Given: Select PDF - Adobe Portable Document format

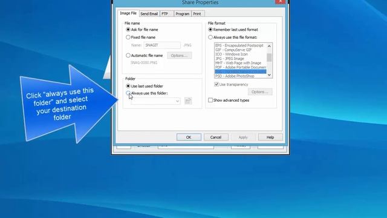Looking at the screenshot, I should click(241, 67).
